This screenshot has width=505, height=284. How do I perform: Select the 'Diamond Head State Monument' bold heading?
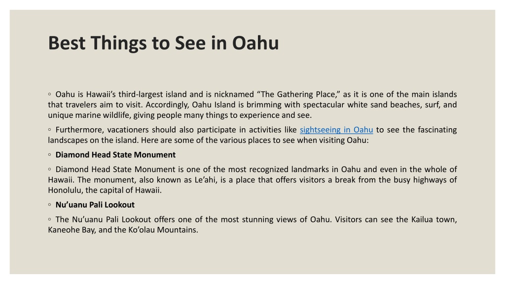pos(115,155)
